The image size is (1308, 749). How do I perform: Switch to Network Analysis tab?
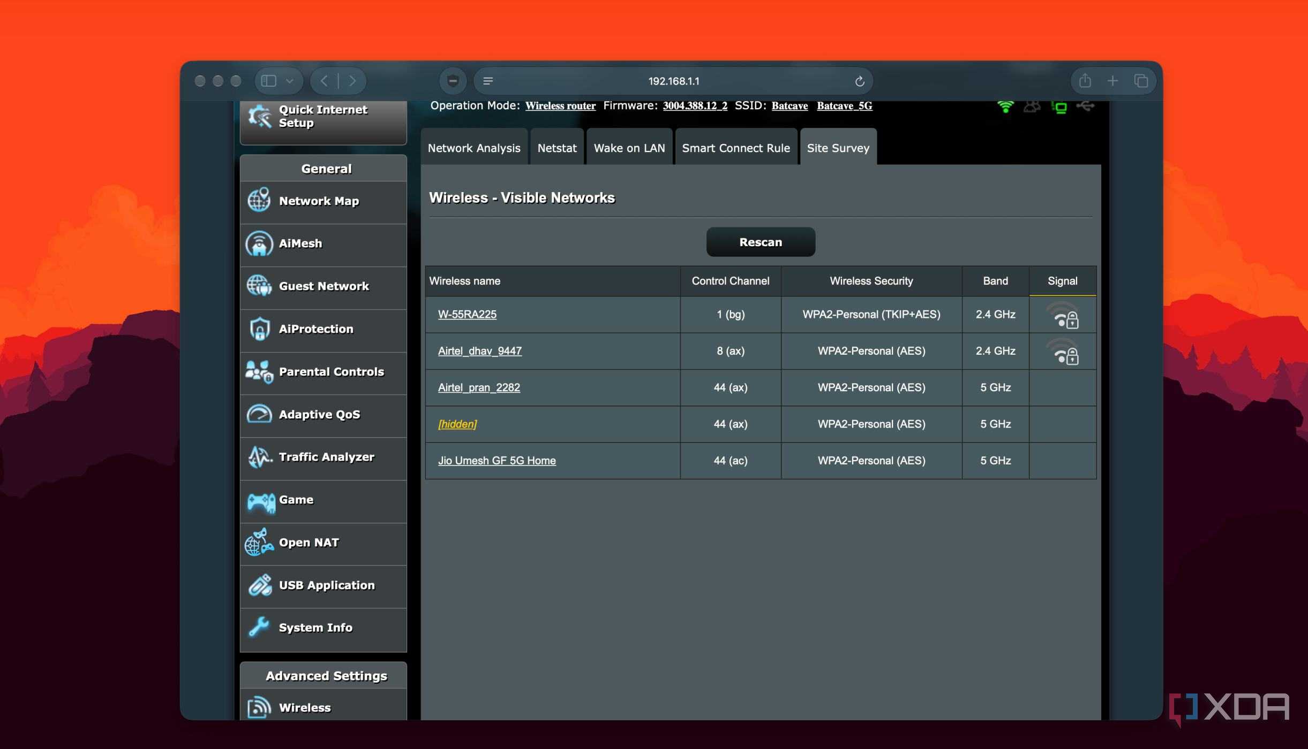pos(474,148)
